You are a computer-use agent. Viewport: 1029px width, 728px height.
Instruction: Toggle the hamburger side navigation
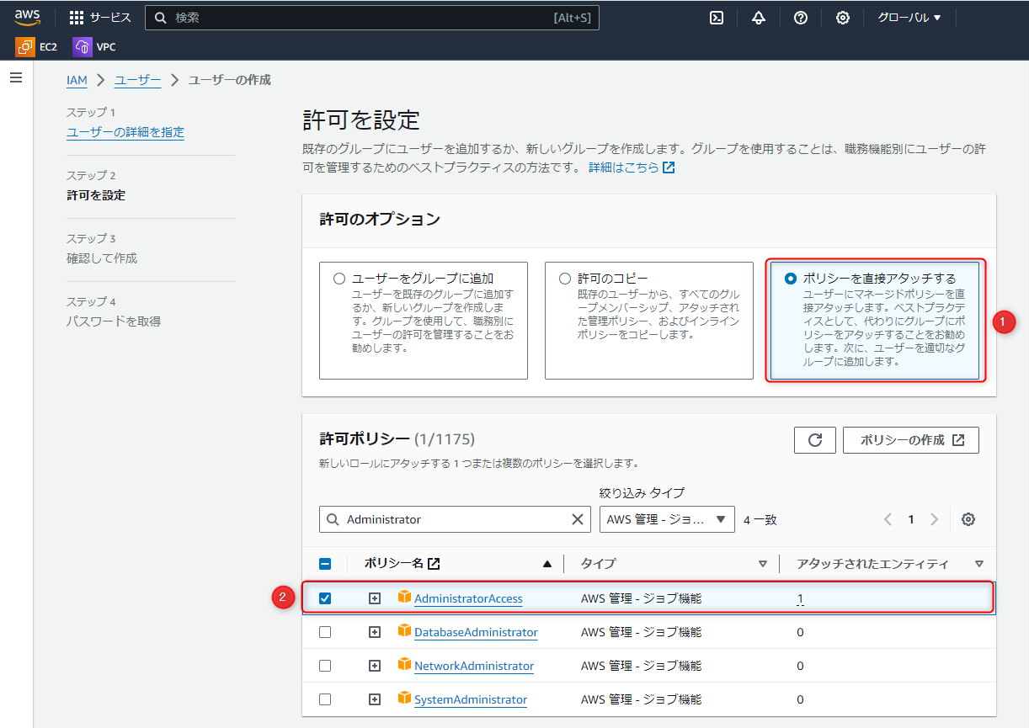[x=16, y=77]
